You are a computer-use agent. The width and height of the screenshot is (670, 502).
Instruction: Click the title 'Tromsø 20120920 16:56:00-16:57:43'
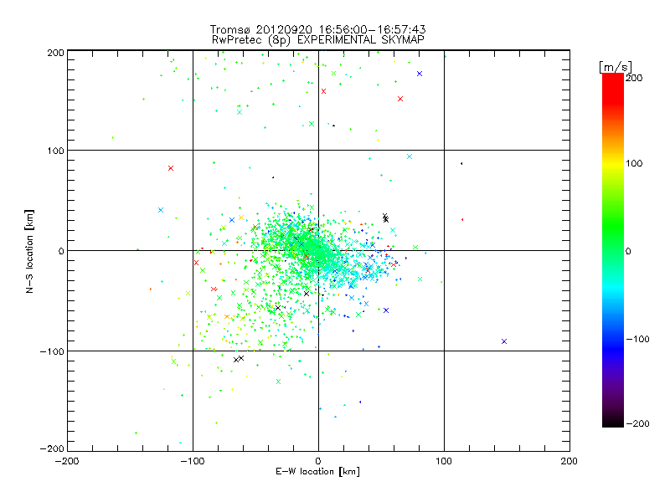(x=317, y=29)
